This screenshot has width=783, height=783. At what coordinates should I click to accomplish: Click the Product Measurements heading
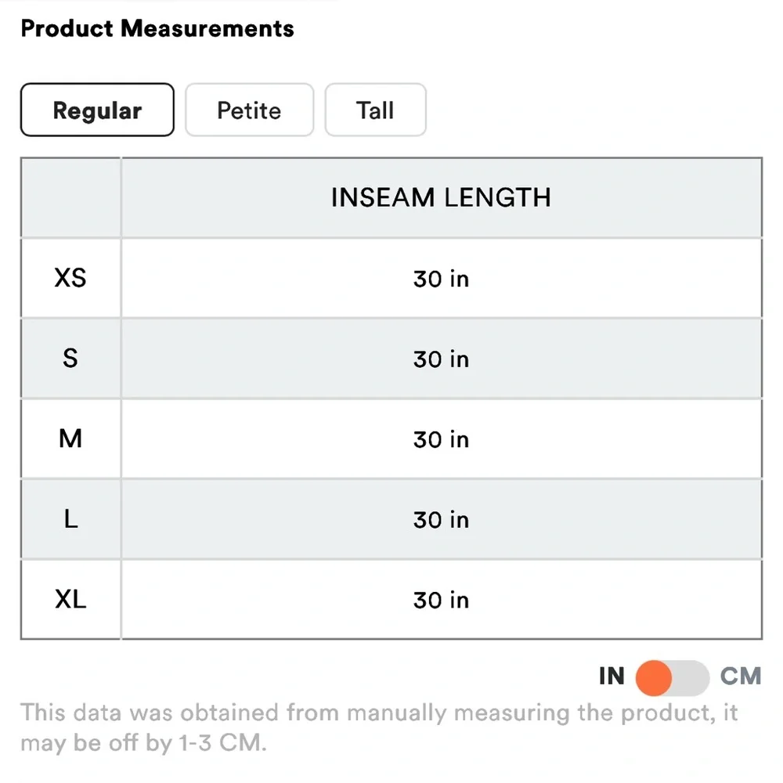pyautogui.click(x=157, y=29)
